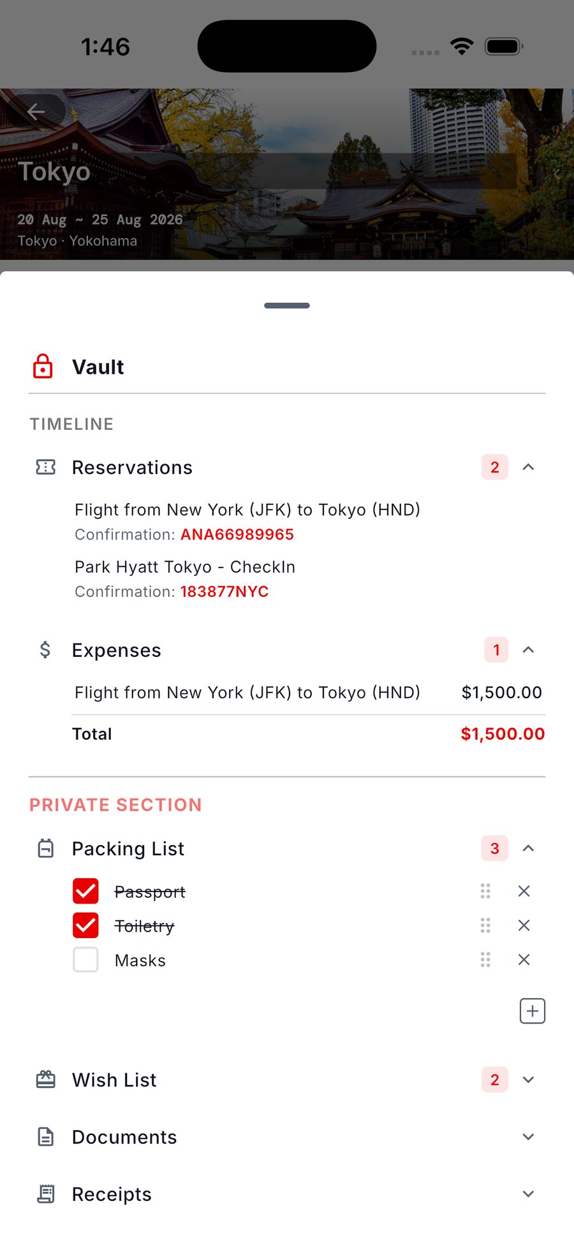Tap the back arrow icon
This screenshot has width=574, height=1248.
point(36,112)
